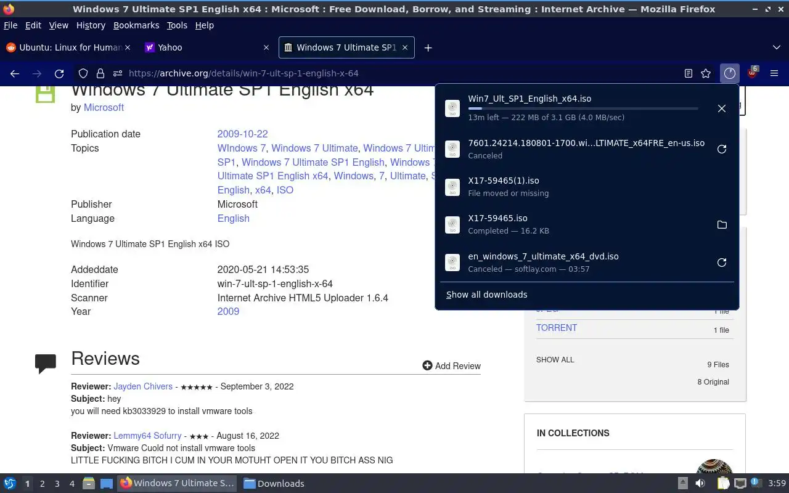The height and width of the screenshot is (493, 789).
Task: Open the Bookmarks menu
Action: 136,25
